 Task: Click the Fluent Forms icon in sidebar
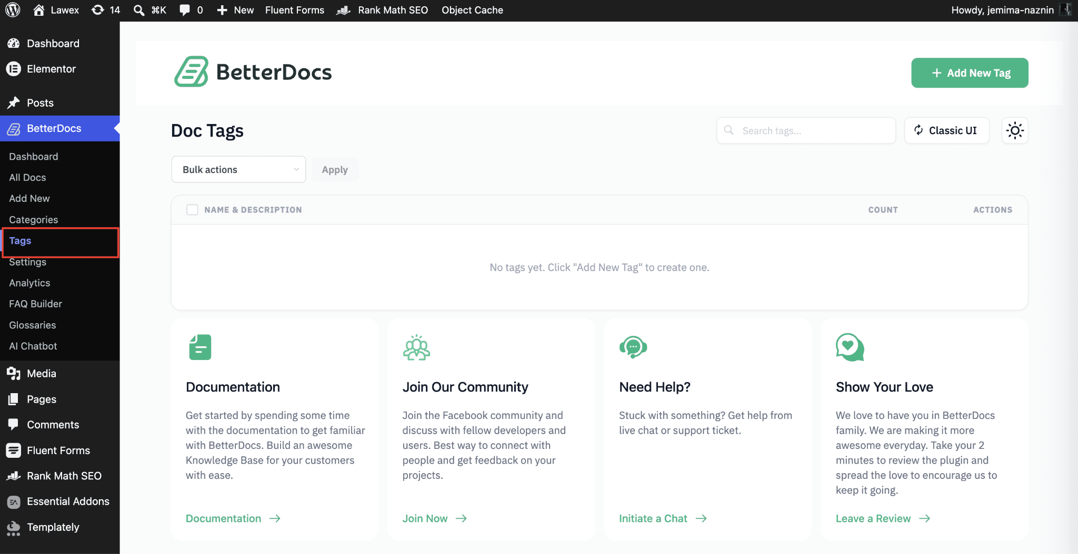[x=14, y=450]
